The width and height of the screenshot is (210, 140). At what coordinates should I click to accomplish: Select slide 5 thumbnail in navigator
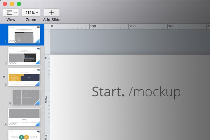(24, 117)
